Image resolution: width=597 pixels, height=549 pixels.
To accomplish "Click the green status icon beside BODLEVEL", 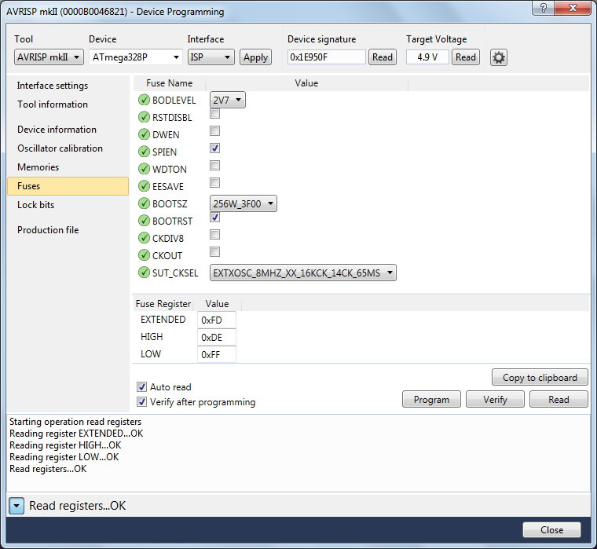I will [144, 100].
